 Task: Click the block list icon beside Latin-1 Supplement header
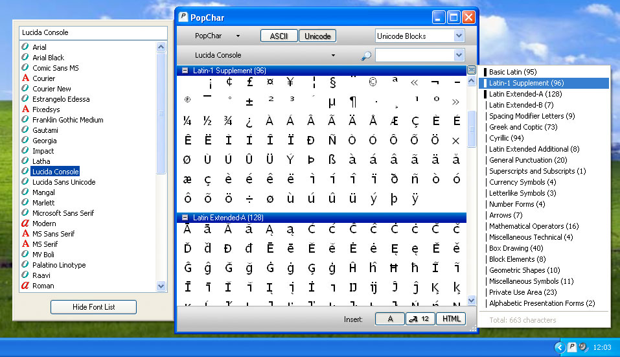(x=472, y=71)
